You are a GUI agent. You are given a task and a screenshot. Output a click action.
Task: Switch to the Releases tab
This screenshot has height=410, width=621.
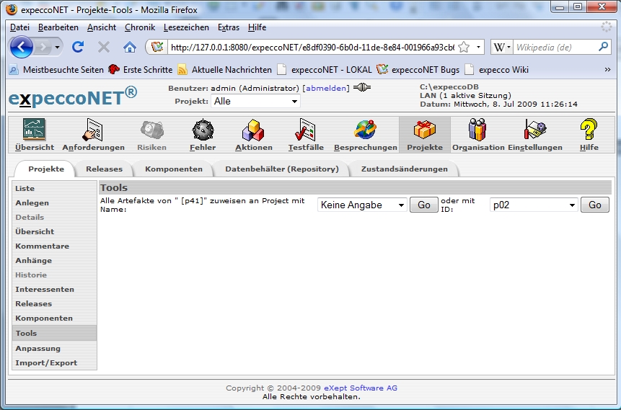pyautogui.click(x=104, y=169)
